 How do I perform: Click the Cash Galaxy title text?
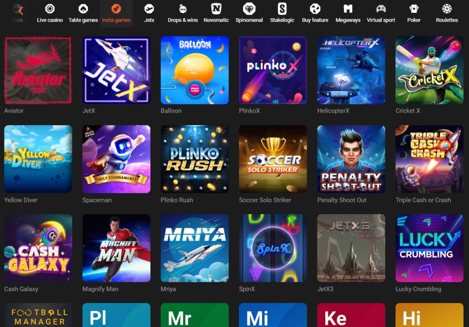click(21, 289)
